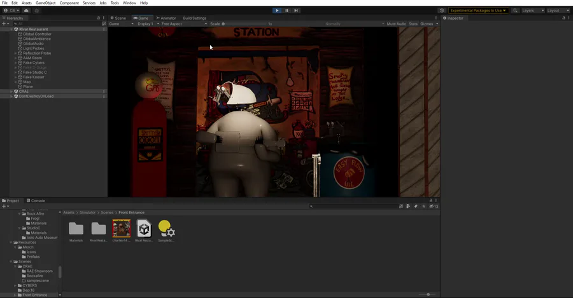Select the charliev14 image thumbnail
Viewport: 573px width, 298px height.
[122, 231]
